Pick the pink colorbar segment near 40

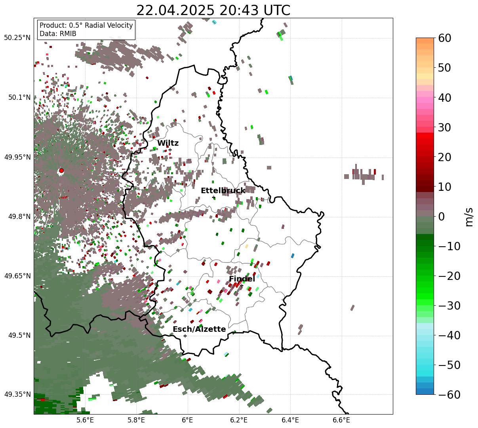(425, 100)
